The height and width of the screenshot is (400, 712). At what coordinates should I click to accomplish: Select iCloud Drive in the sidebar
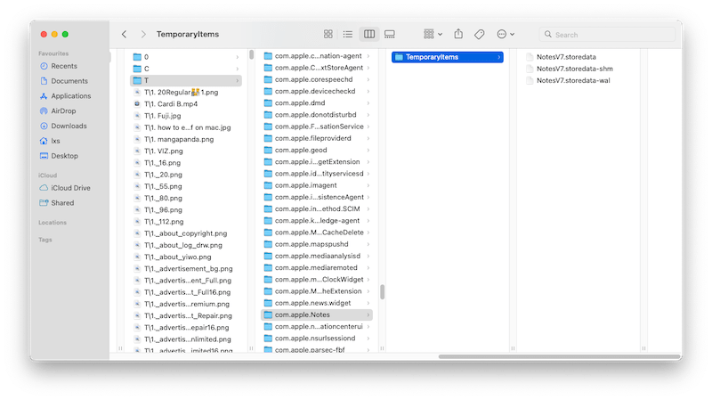click(70, 188)
